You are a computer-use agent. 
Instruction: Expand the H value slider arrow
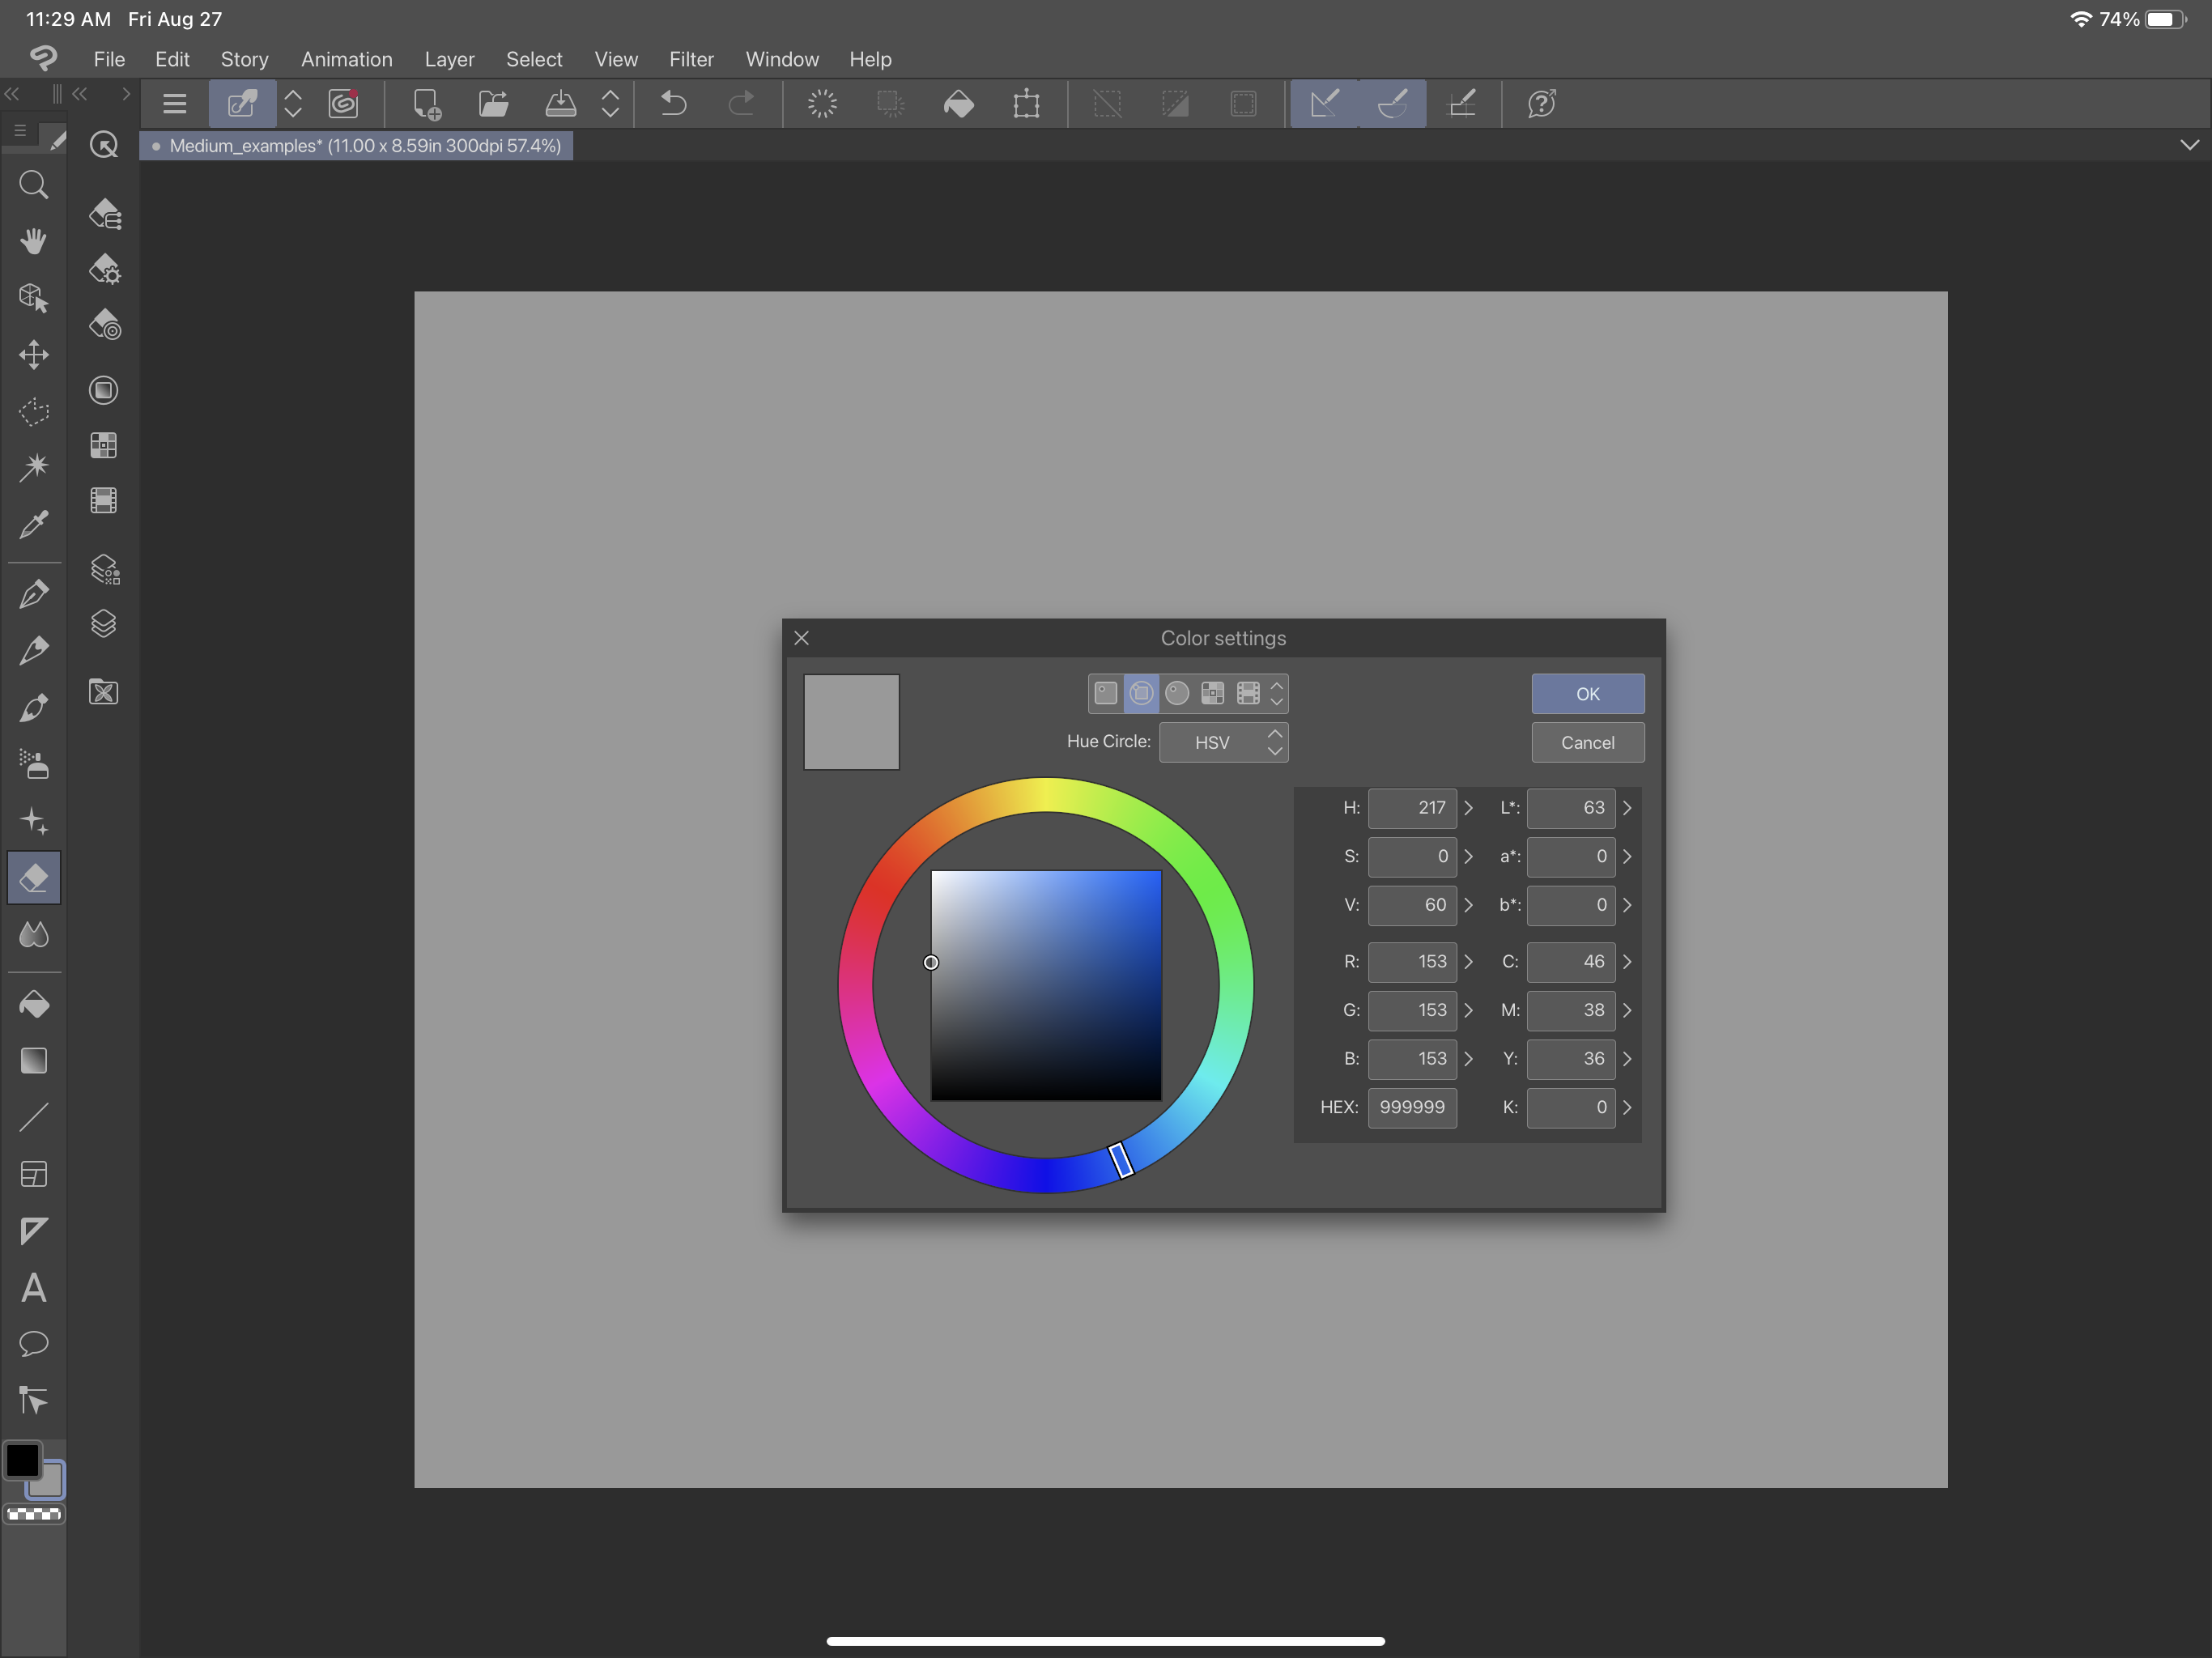point(1468,808)
